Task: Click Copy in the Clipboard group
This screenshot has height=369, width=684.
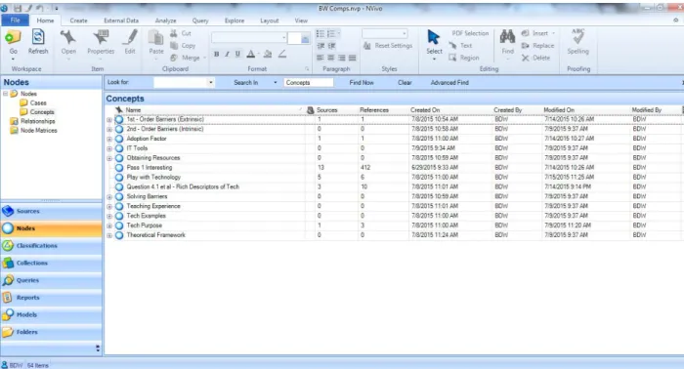Action: pos(183,45)
